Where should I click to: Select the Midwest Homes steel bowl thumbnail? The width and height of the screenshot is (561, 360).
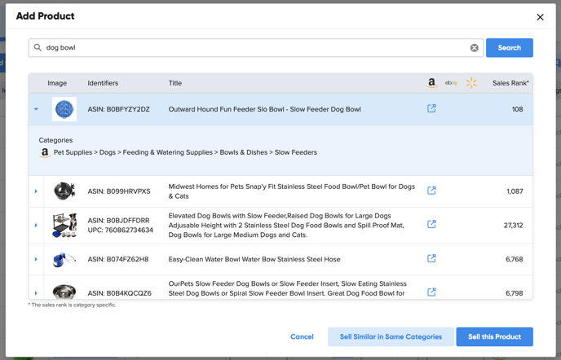tap(64, 191)
